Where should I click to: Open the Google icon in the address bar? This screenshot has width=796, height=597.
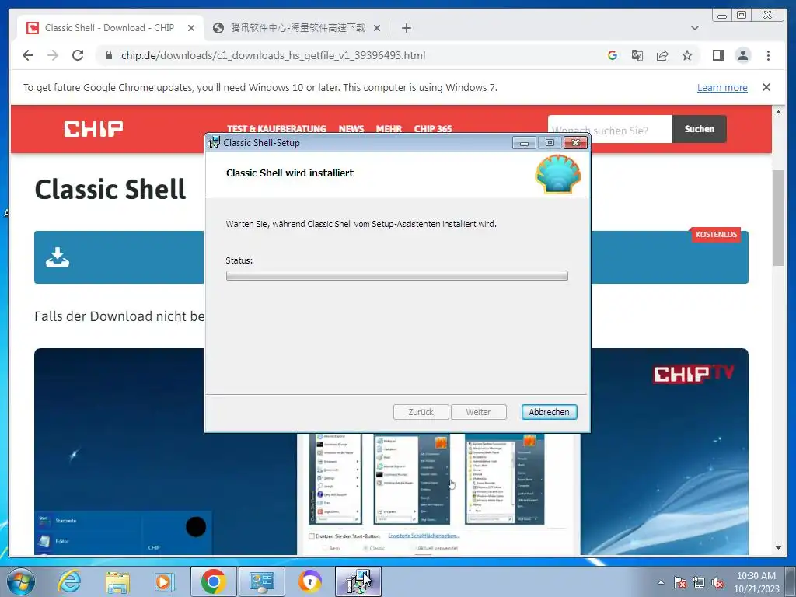coord(613,55)
